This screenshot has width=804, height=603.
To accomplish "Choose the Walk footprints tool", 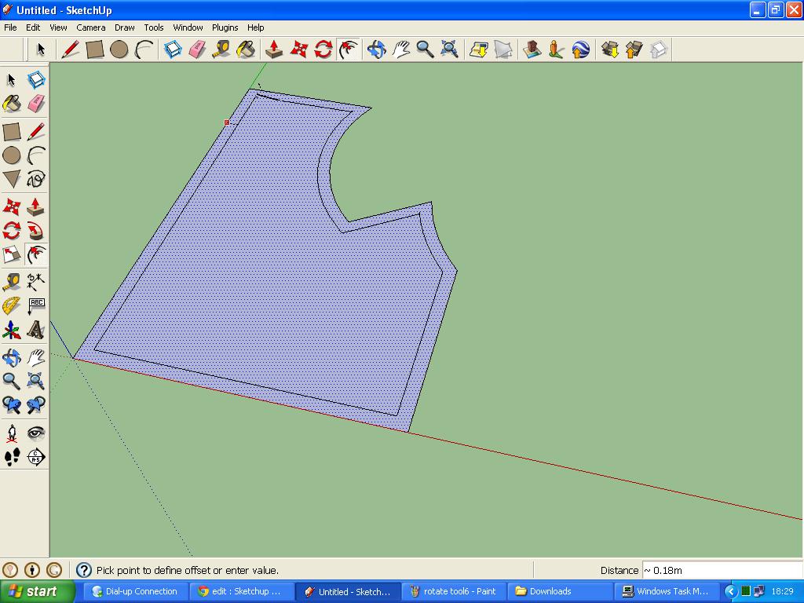I will pos(12,457).
